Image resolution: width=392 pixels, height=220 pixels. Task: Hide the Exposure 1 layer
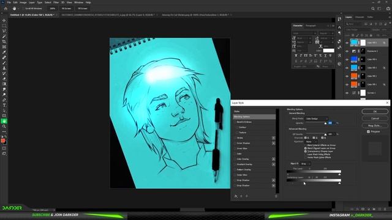tap(347, 51)
